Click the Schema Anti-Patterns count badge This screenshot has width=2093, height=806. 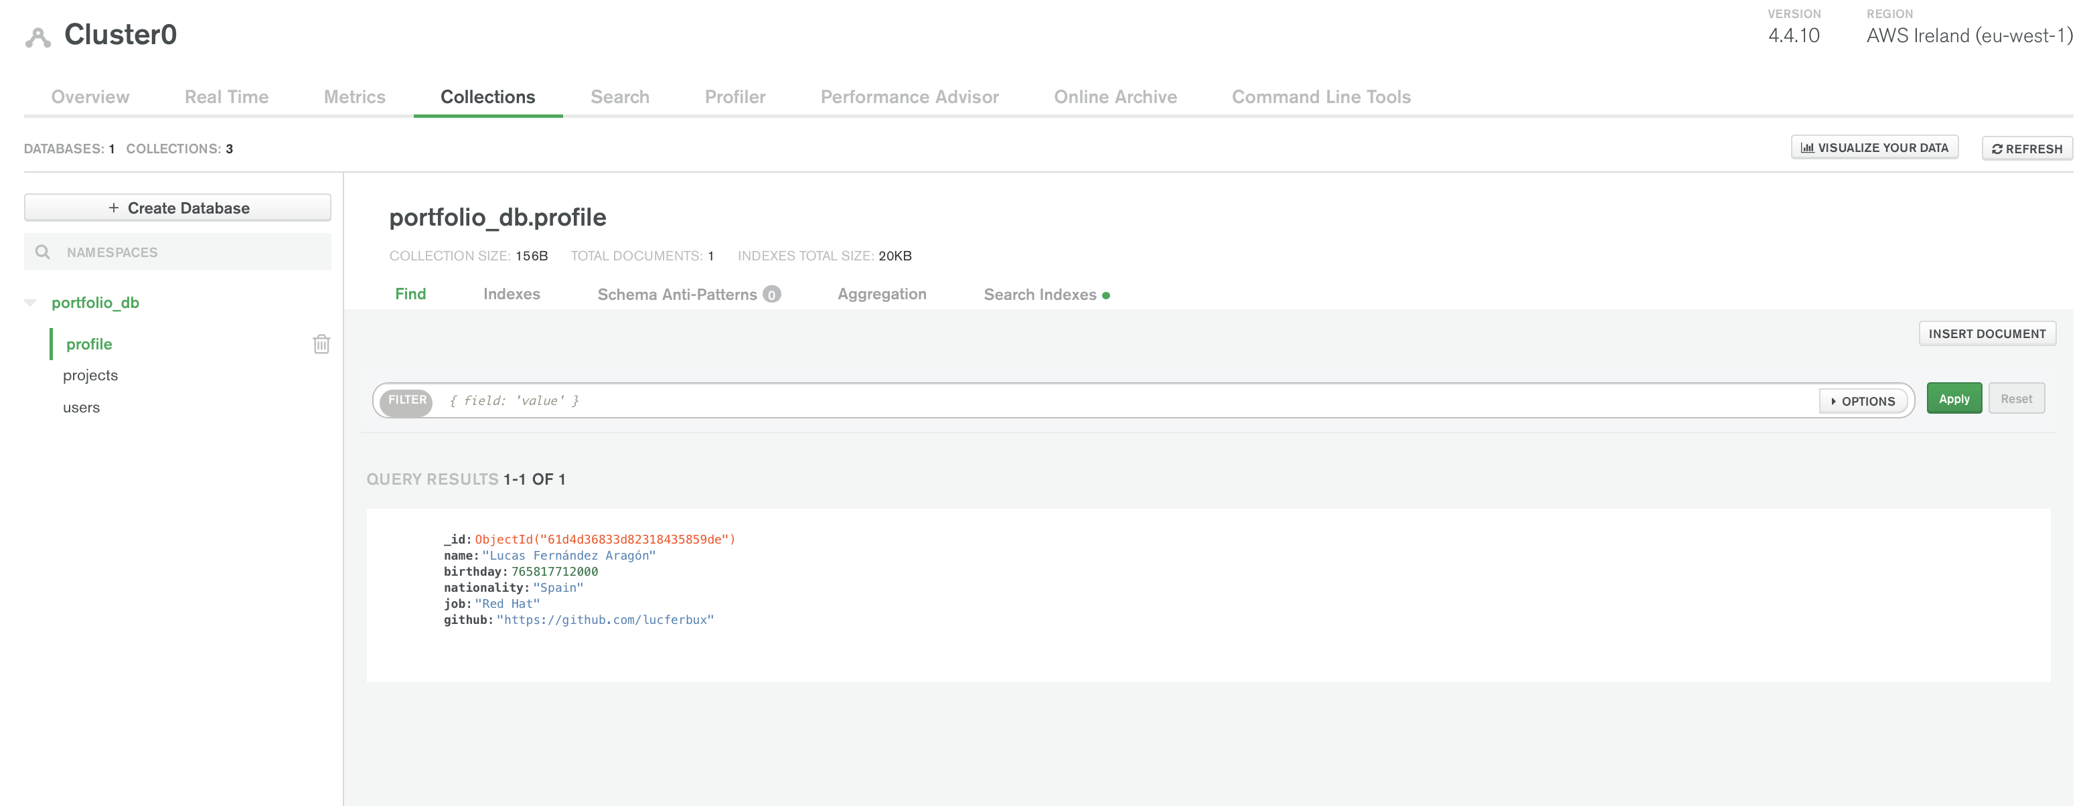(x=772, y=295)
